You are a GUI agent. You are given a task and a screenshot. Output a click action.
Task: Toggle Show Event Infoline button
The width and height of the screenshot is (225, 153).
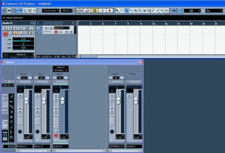(21, 10)
